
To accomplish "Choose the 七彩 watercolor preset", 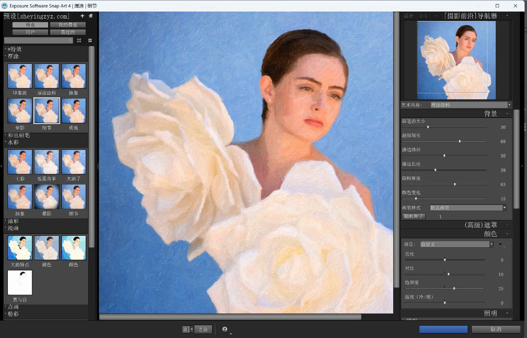I will (x=20, y=162).
